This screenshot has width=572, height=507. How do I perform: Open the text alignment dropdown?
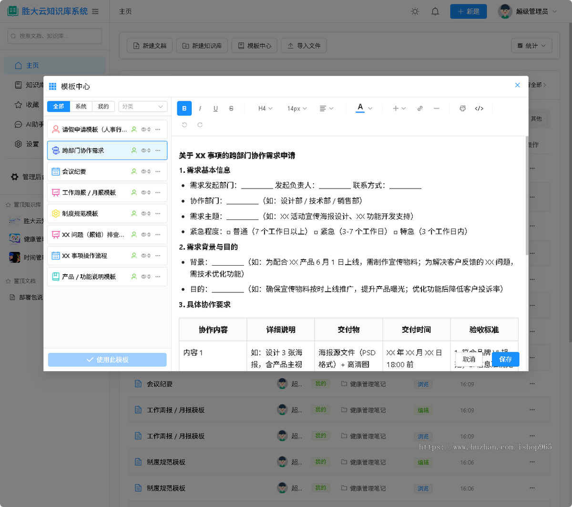tap(327, 109)
